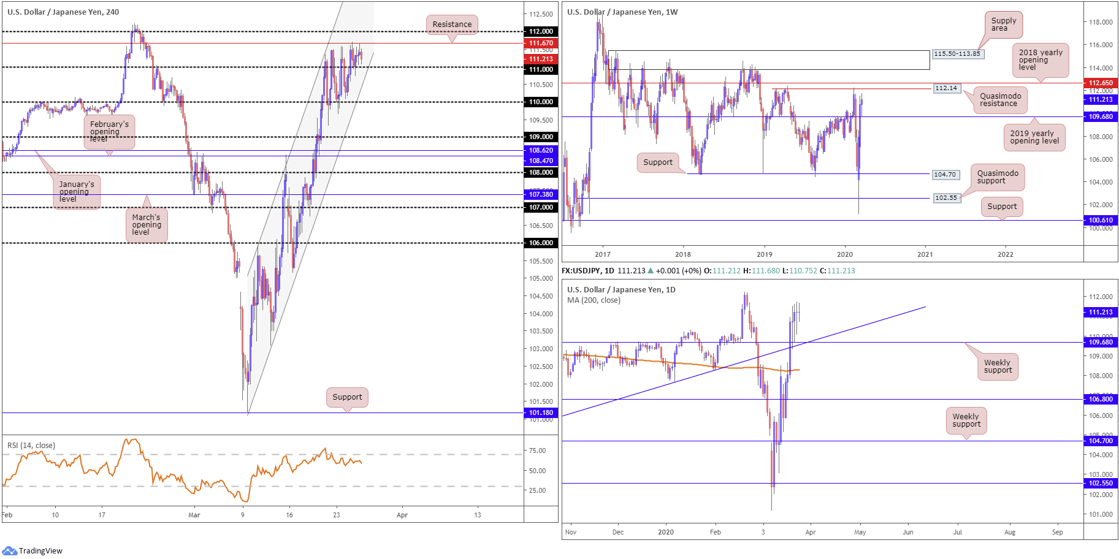The image size is (1119, 559).
Task: Select the 102.550 blue price label on daily
Action: (1101, 483)
